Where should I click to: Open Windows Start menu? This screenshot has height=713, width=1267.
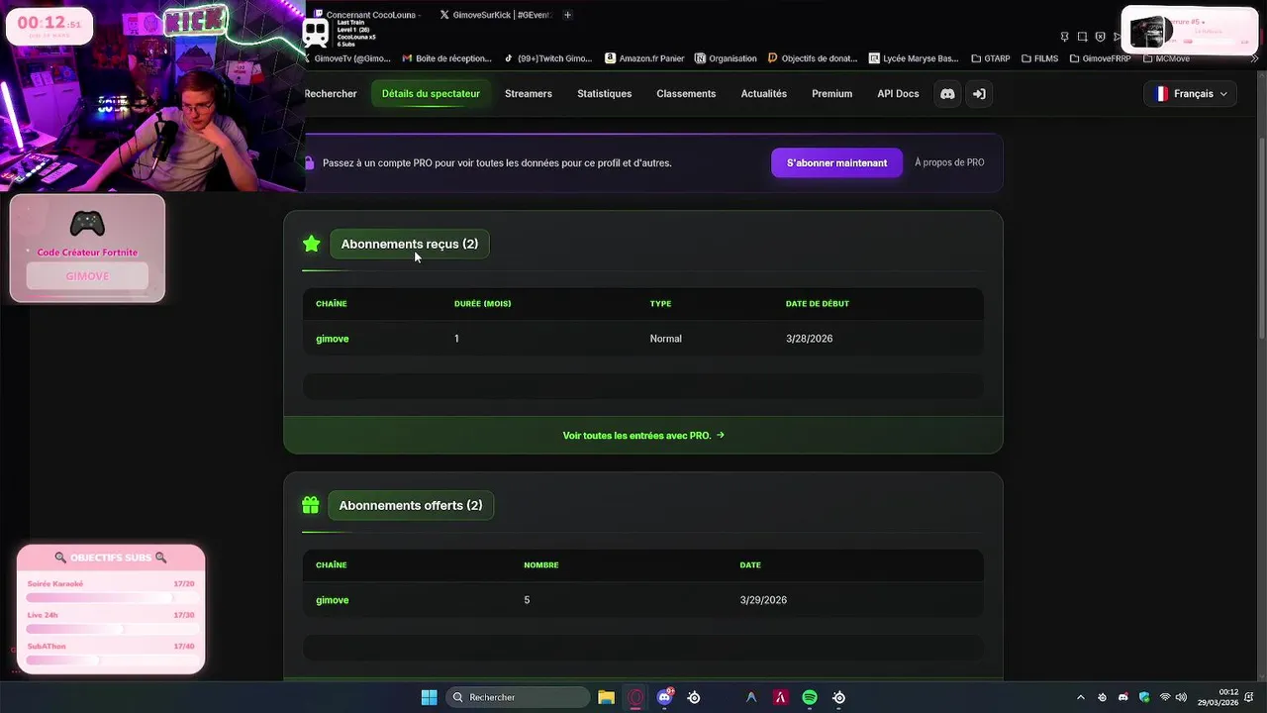429,697
